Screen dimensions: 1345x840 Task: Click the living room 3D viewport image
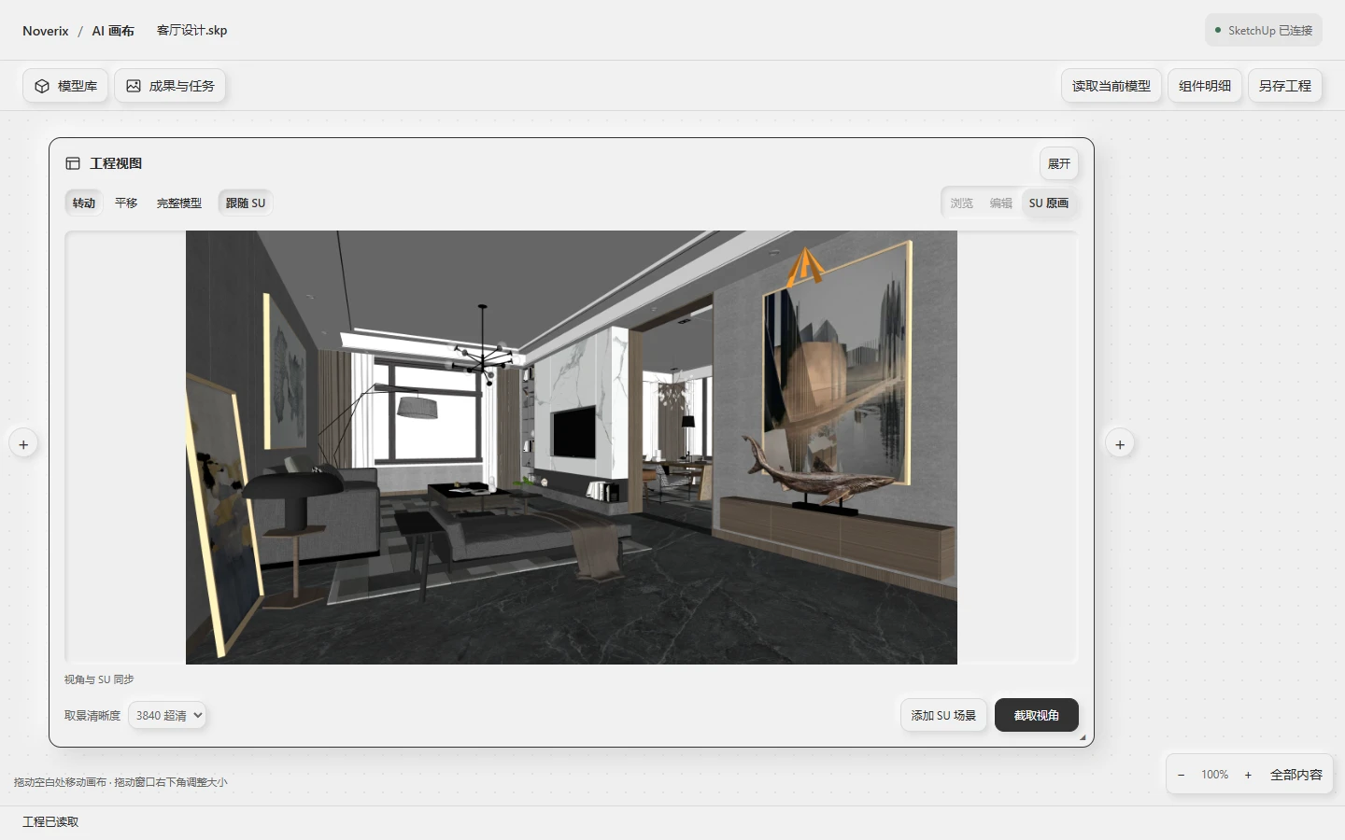(x=572, y=447)
